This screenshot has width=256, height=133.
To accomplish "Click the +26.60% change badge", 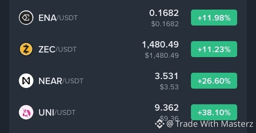I will click(214, 81).
